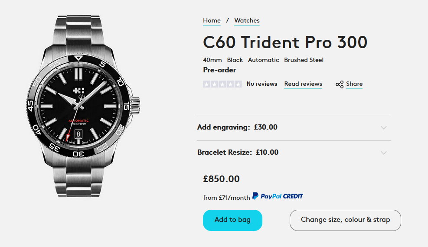Click the Add engraving £30.00 label
The width and height of the screenshot is (428, 247).
237,127
